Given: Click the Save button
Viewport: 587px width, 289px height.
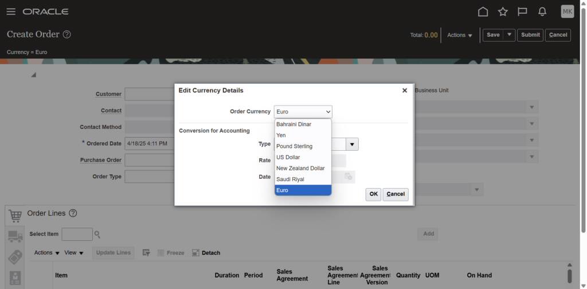Looking at the screenshot, I should tap(493, 35).
